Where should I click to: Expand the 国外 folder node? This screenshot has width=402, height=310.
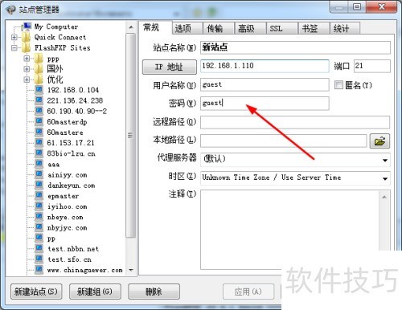pyautogui.click(x=27, y=69)
